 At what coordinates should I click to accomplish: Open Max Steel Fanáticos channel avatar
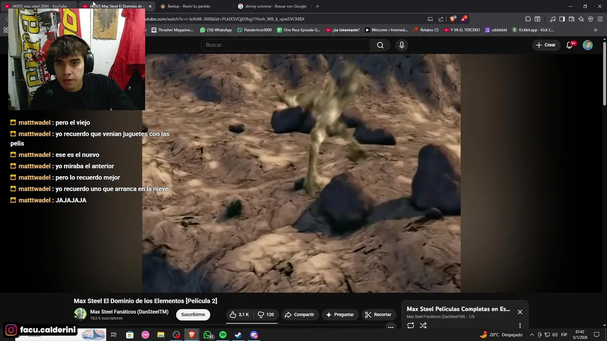tap(80, 314)
